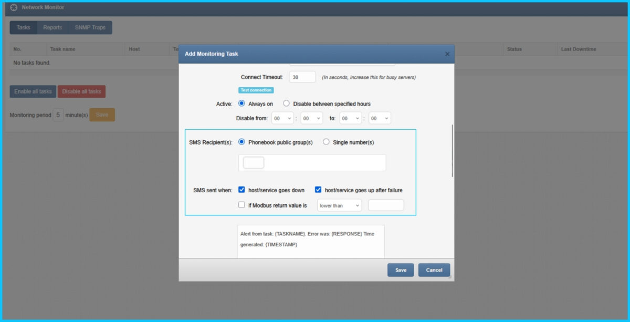This screenshot has width=630, height=322.
Task: Uncheck host/service goes up after failure
Action: [318, 190]
